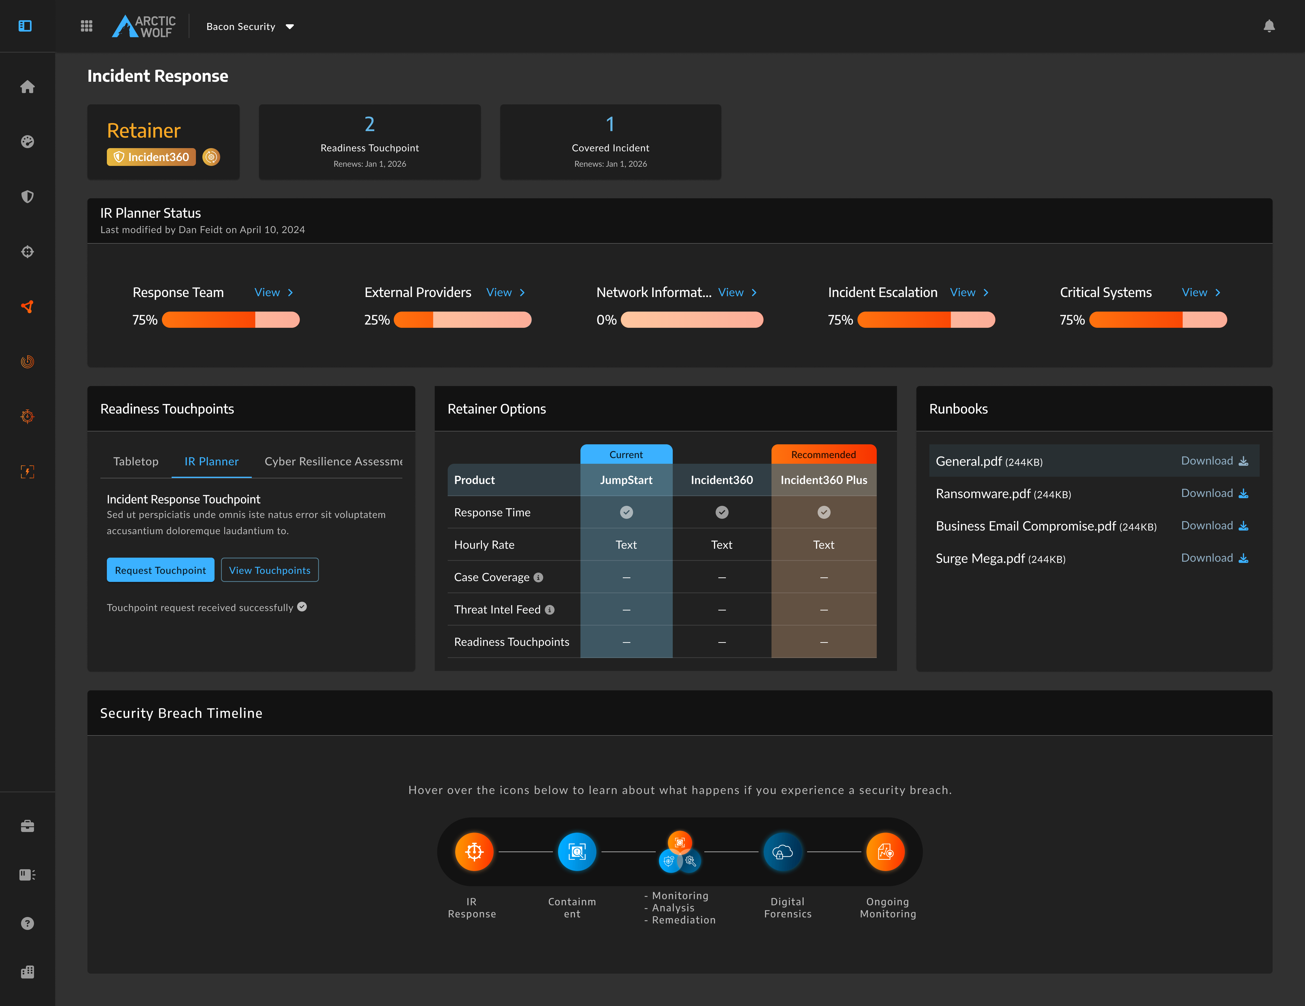The image size is (1305, 1006).
Task: Click the Retainer card title
Action: click(x=143, y=130)
